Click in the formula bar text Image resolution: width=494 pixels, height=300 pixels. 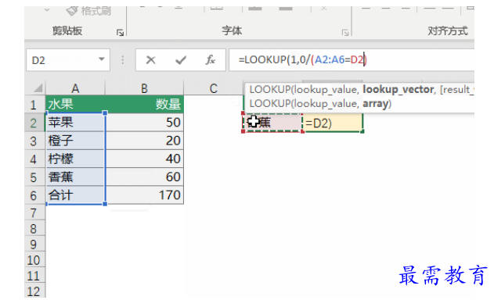click(x=302, y=59)
